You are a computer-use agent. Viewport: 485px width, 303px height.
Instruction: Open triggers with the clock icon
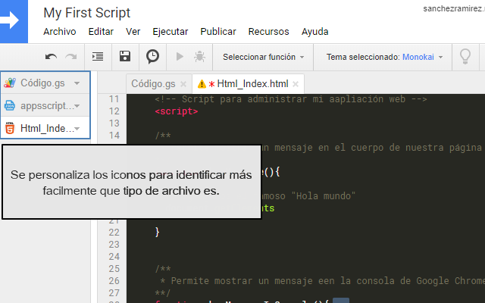tap(152, 57)
